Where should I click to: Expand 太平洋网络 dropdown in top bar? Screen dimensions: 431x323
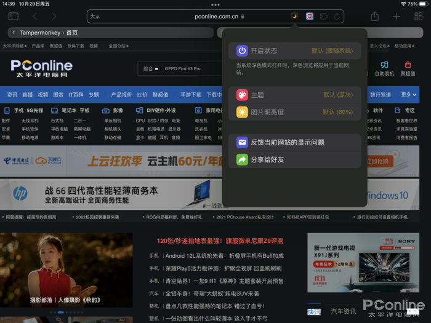click(15, 46)
